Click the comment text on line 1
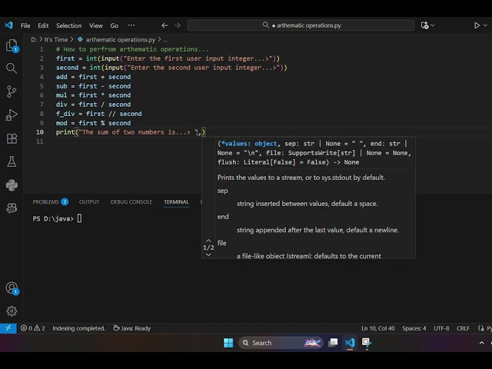The height and width of the screenshot is (369, 492). click(132, 49)
